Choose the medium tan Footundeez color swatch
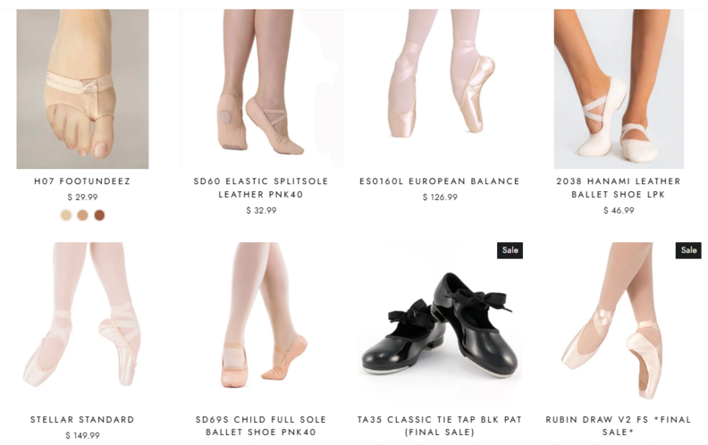 pos(82,215)
